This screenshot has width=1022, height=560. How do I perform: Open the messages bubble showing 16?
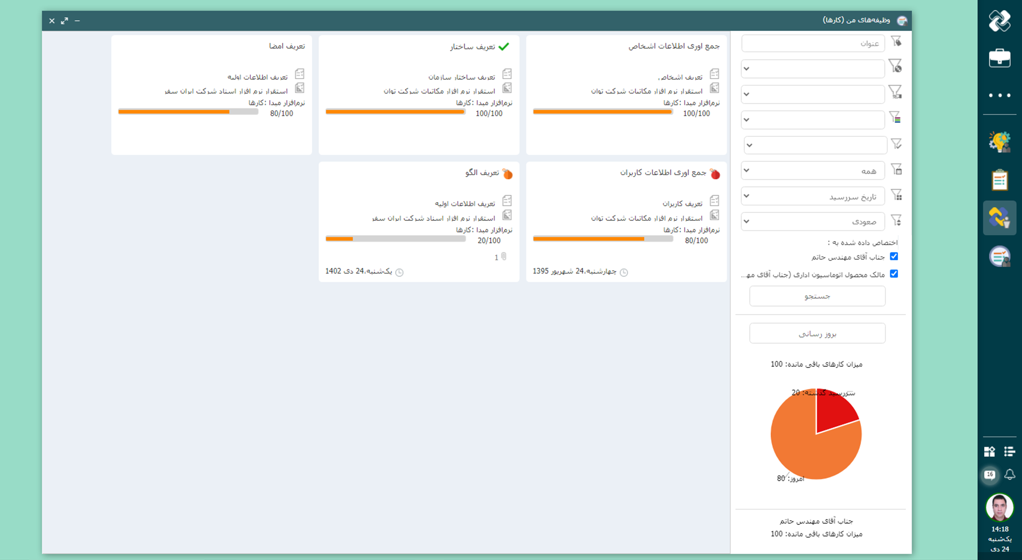pos(990,474)
